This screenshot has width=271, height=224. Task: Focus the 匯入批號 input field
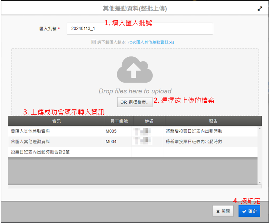(140, 29)
